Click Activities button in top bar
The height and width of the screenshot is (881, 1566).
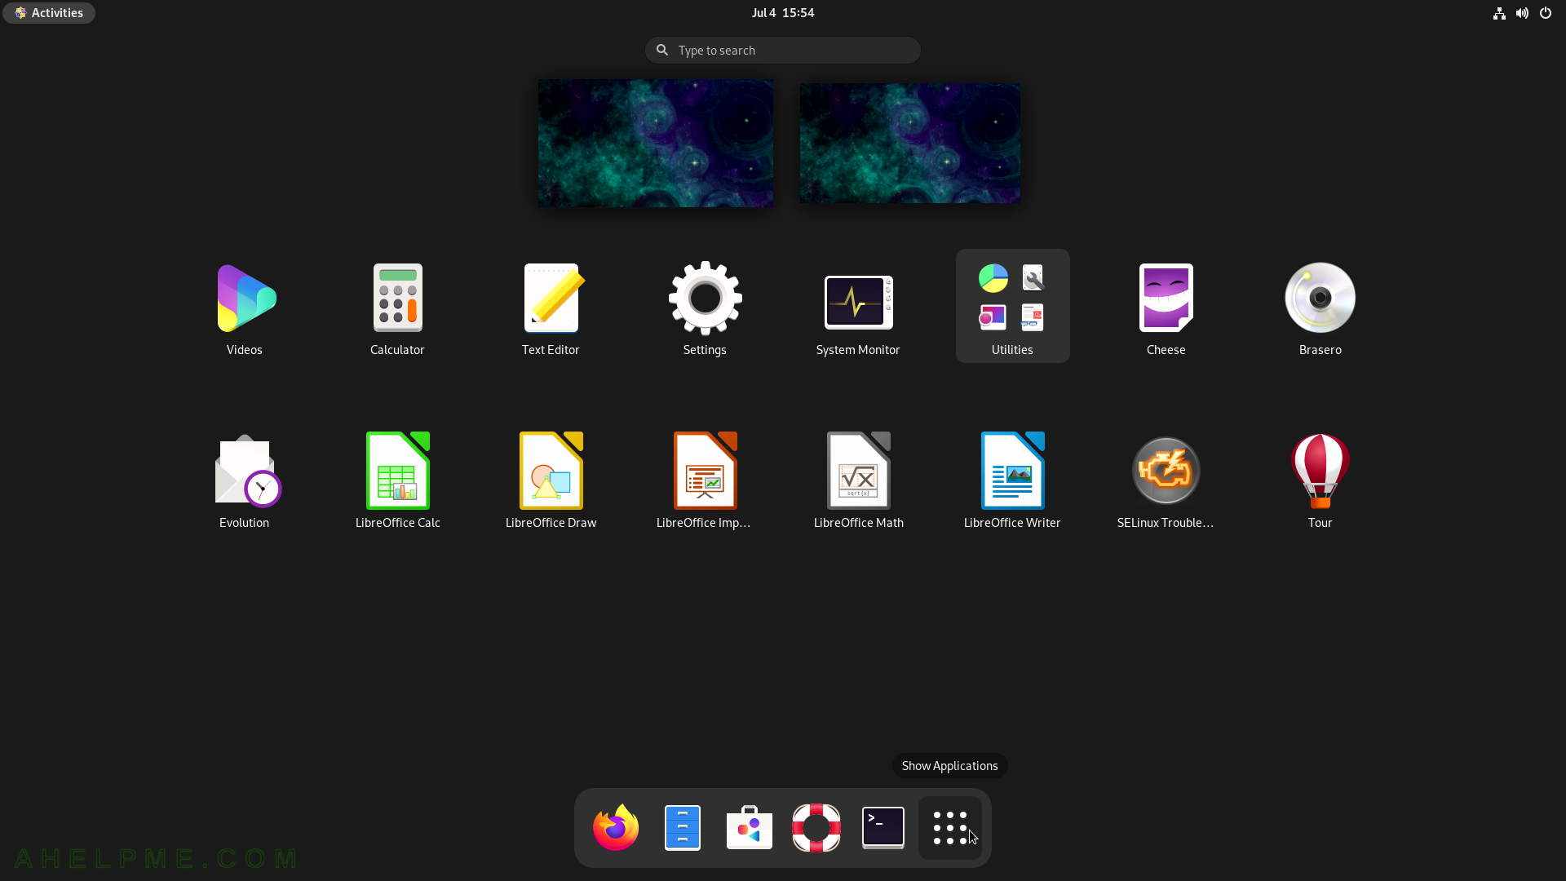[x=50, y=12]
